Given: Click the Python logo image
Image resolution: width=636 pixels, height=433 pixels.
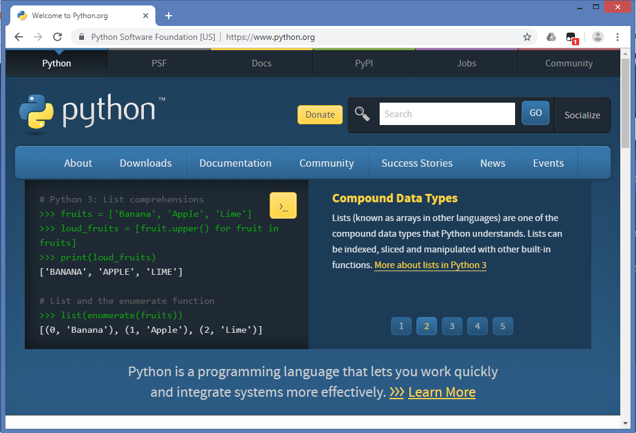Looking at the screenshot, I should tap(91, 112).
